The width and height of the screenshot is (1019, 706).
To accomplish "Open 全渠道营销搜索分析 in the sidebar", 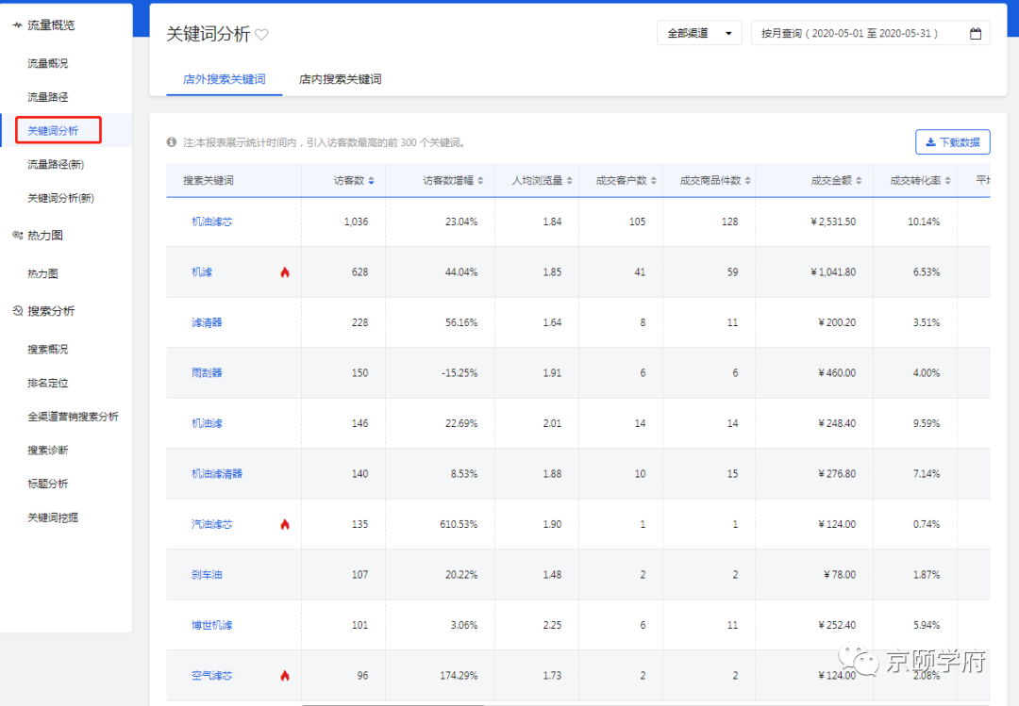I will click(x=73, y=417).
